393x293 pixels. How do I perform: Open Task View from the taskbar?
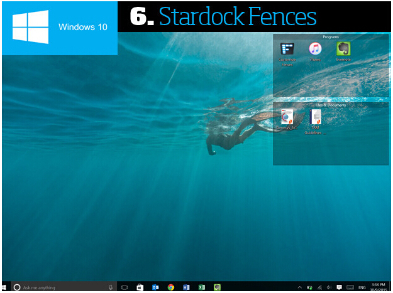click(x=125, y=287)
